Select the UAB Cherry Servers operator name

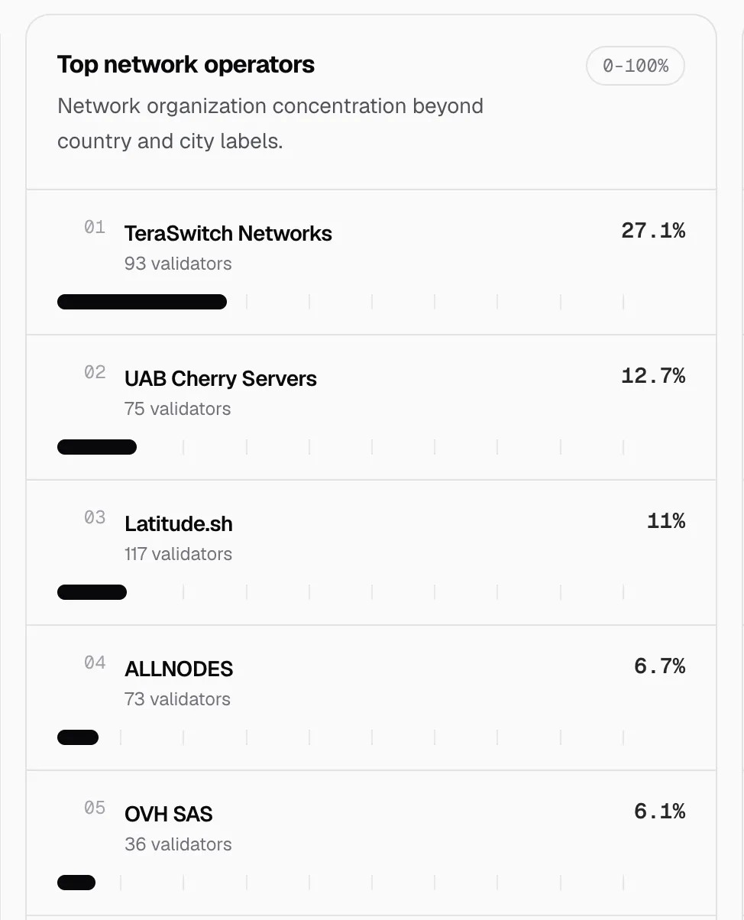pos(221,379)
